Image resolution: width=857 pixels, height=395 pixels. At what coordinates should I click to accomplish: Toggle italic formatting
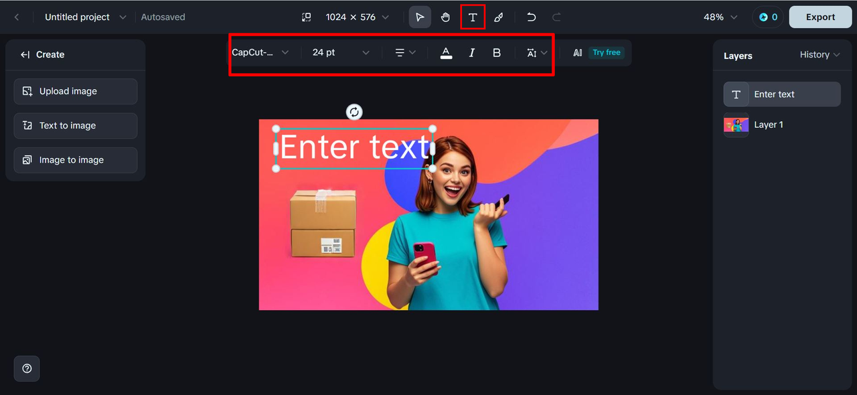point(471,52)
